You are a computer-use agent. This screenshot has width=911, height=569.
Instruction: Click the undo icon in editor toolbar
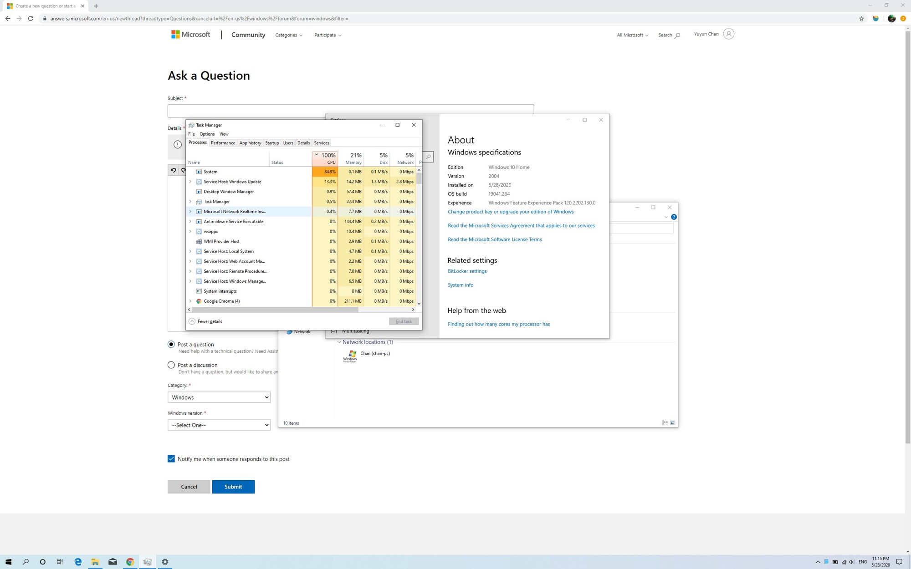(174, 170)
